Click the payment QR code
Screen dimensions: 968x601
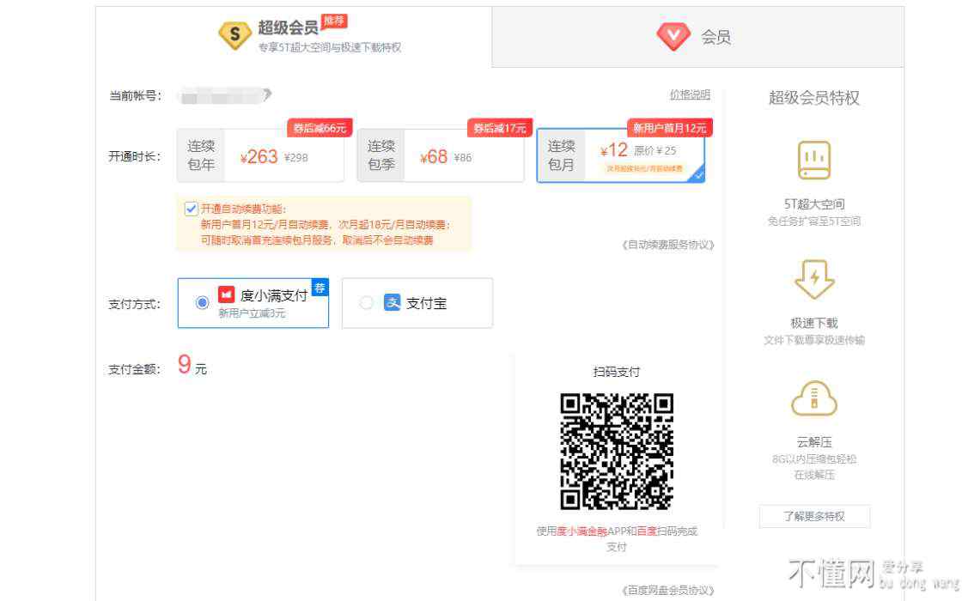click(x=616, y=451)
